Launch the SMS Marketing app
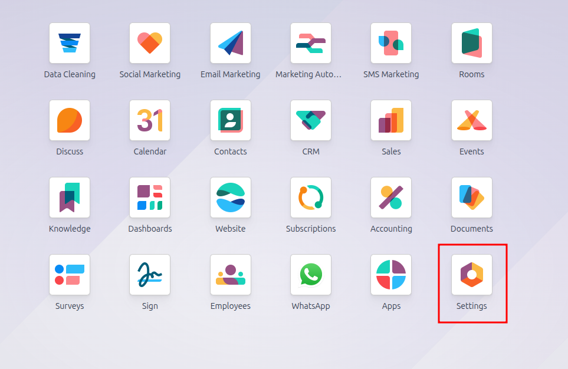Image resolution: width=568 pixels, height=369 pixels. 391,43
